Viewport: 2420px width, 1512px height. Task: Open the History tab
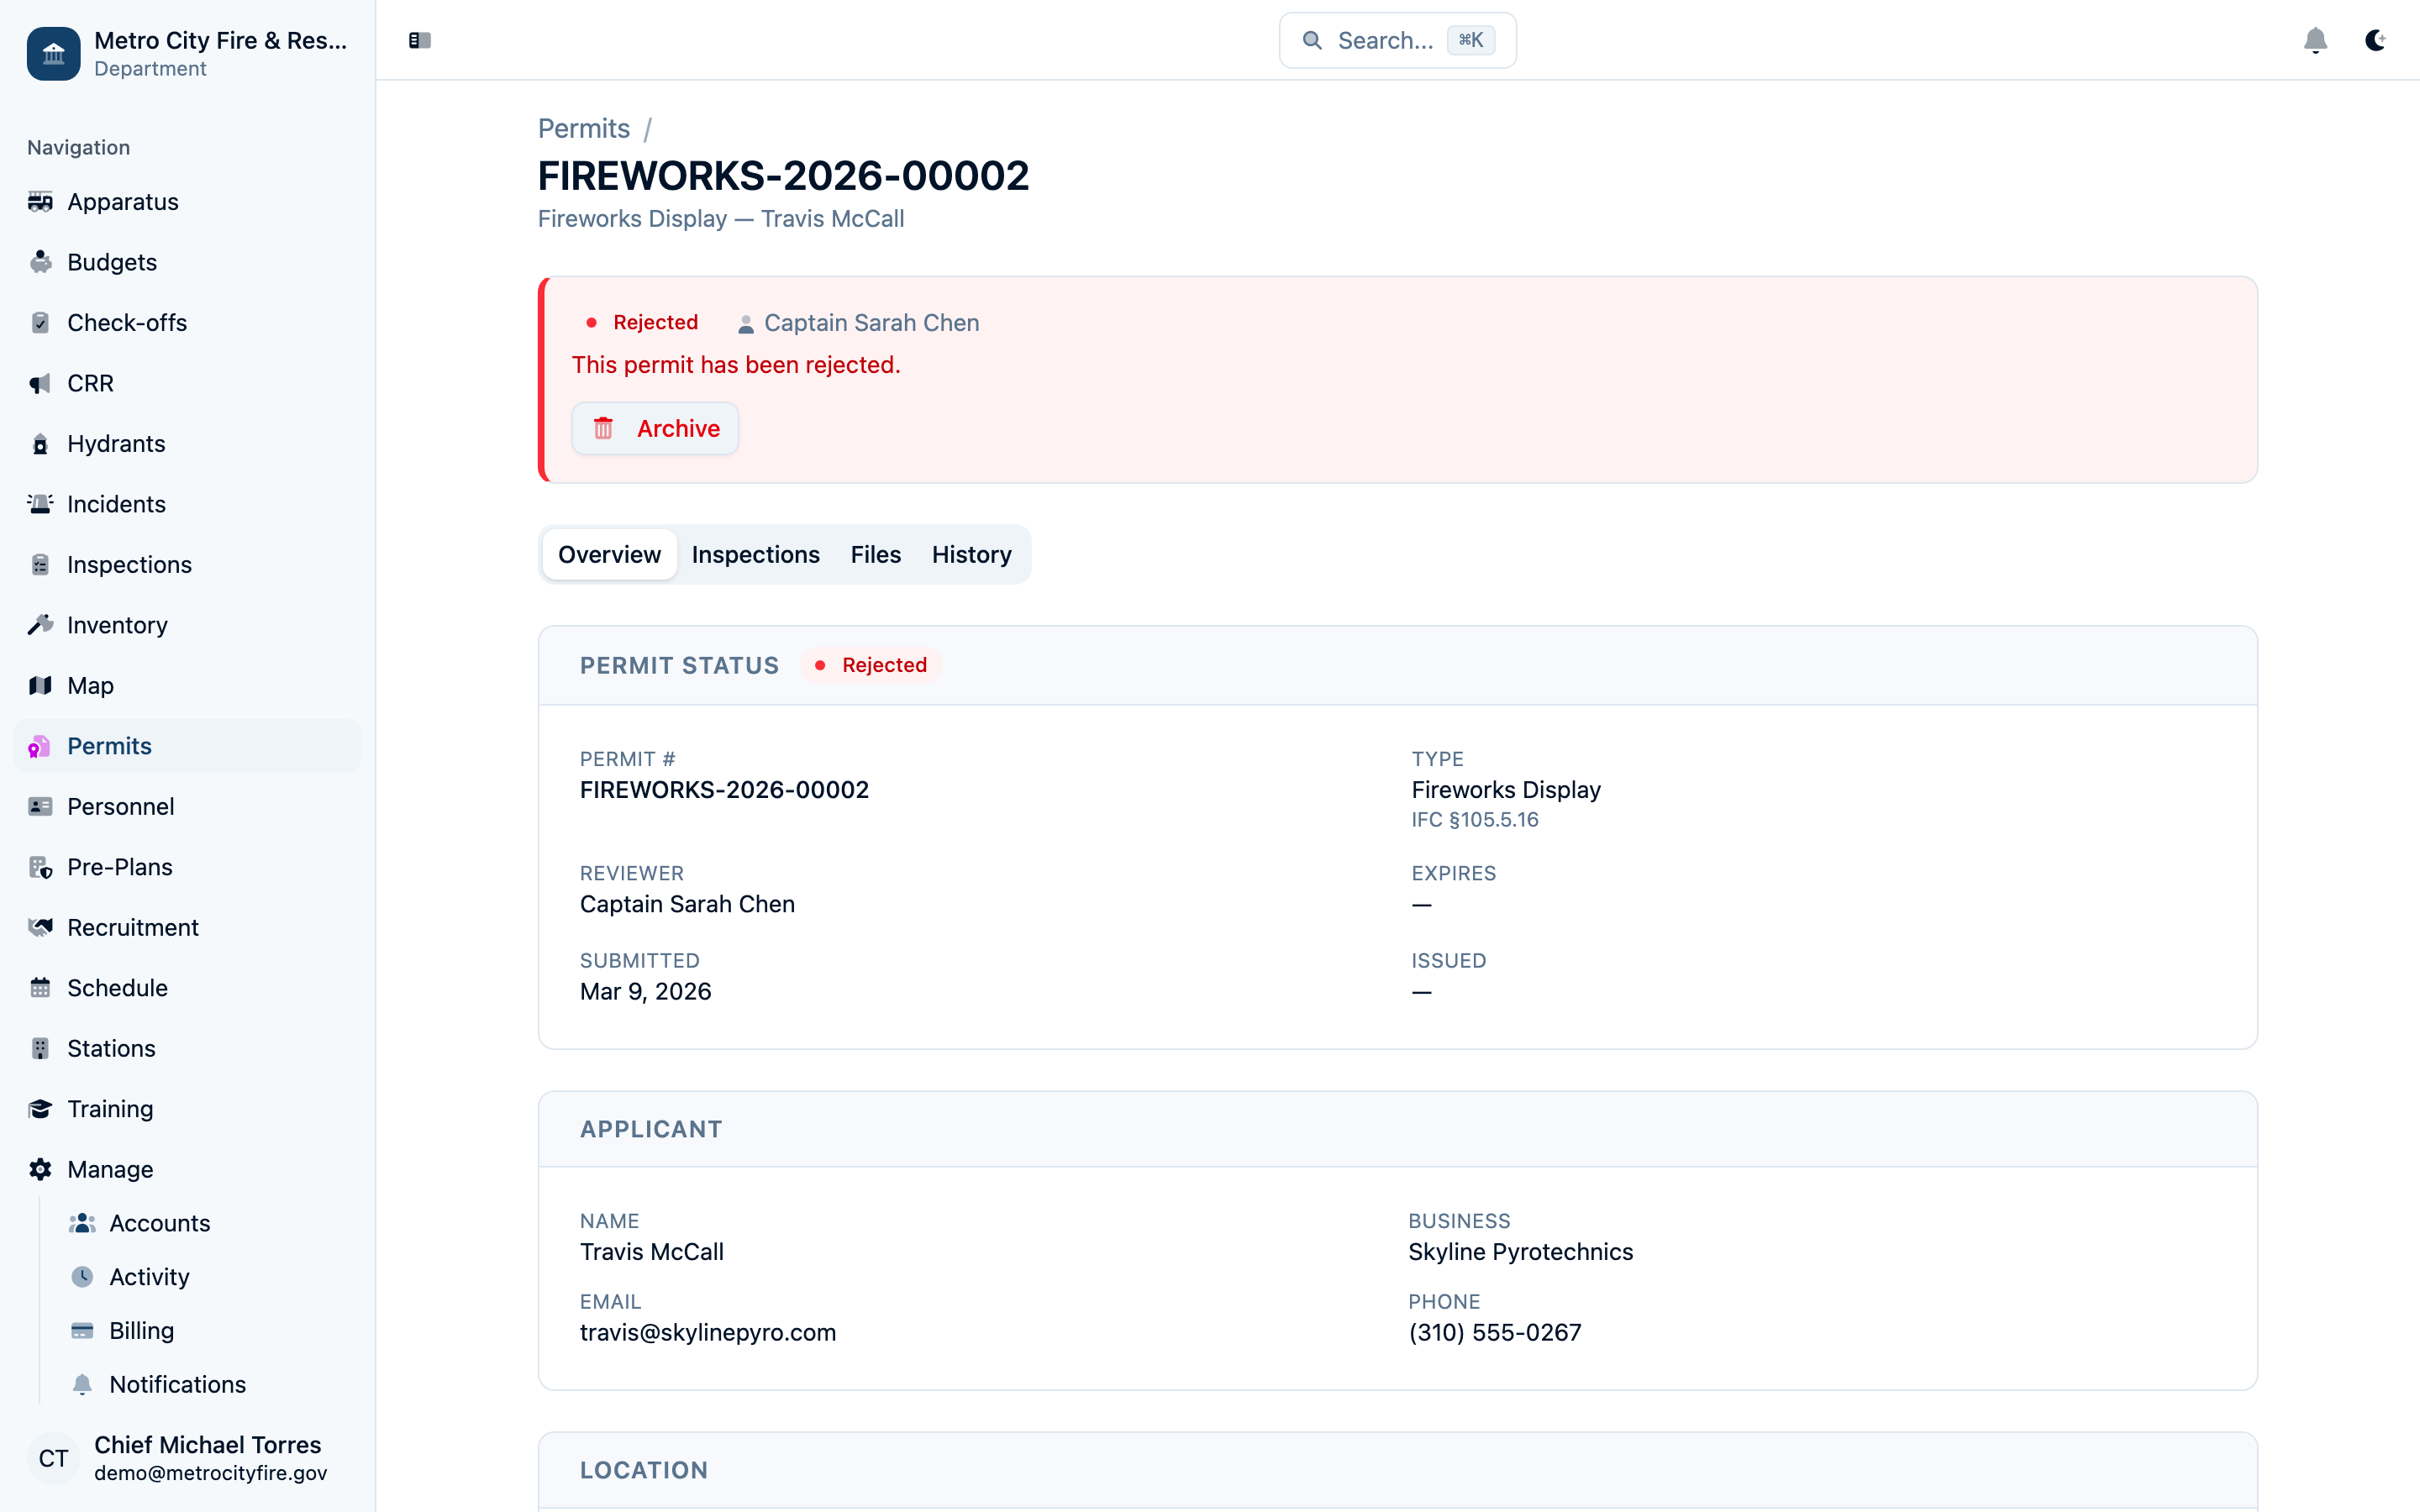pos(971,554)
